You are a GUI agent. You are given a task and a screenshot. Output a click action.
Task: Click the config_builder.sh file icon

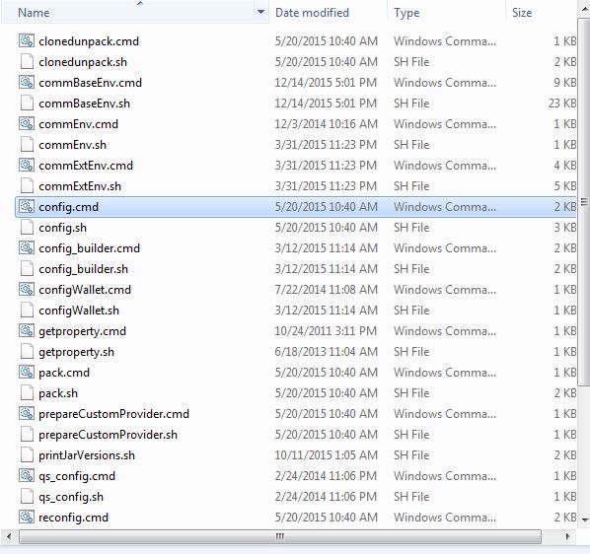[27, 268]
